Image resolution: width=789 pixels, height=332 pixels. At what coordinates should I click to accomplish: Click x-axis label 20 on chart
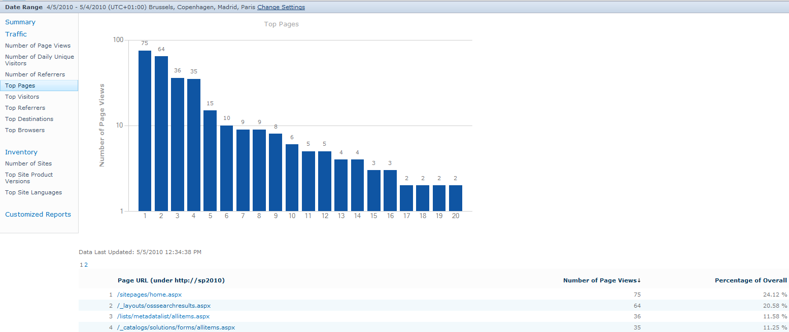tap(456, 216)
